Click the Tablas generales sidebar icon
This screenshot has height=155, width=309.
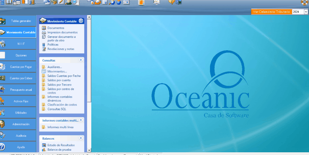[x=2, y=21]
